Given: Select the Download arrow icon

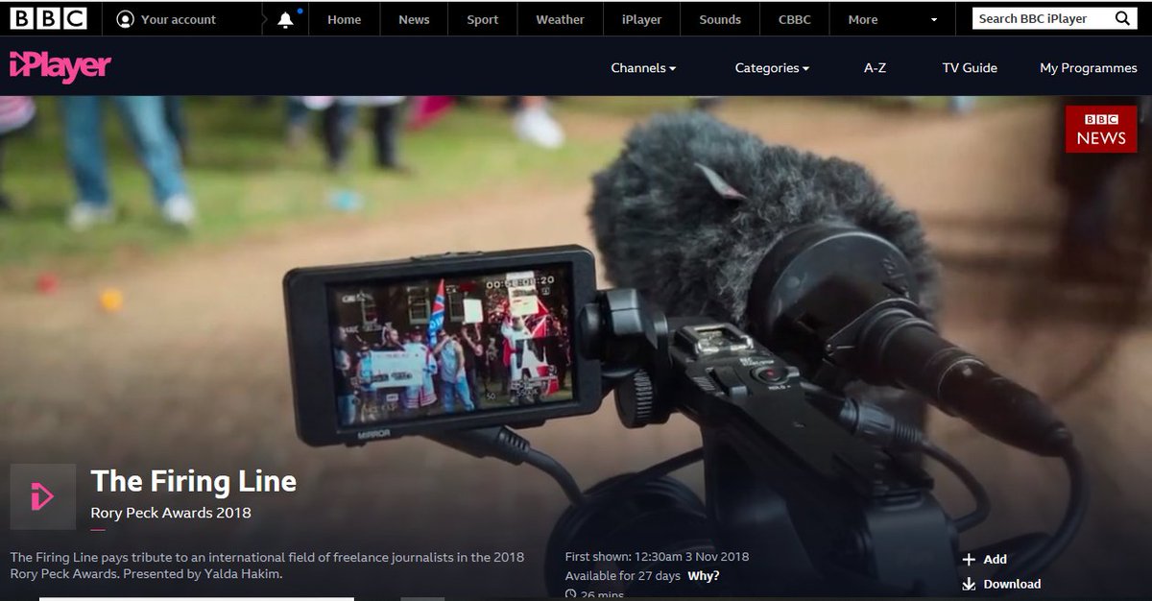Looking at the screenshot, I should pos(972,584).
